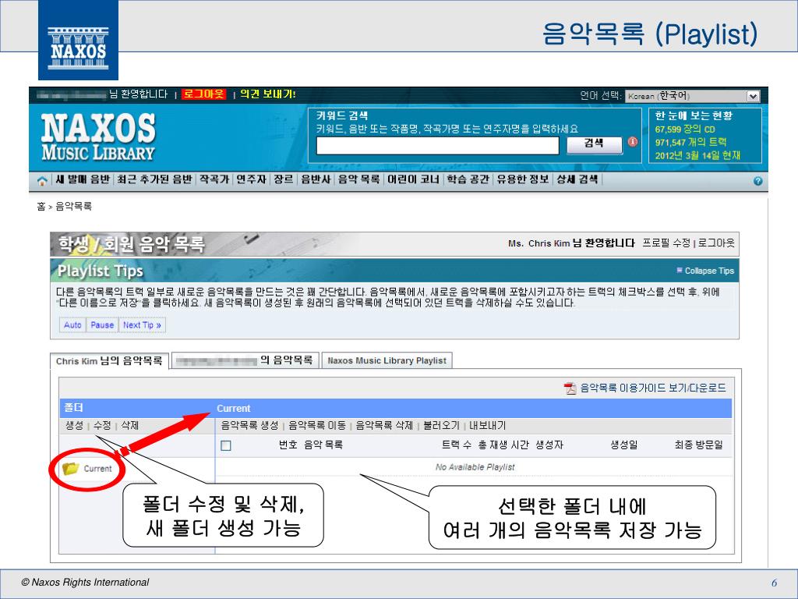Switch to Chris Kim 님의 음악목록 tab
Image resolution: width=798 pixels, height=599 pixels.
pyautogui.click(x=109, y=360)
